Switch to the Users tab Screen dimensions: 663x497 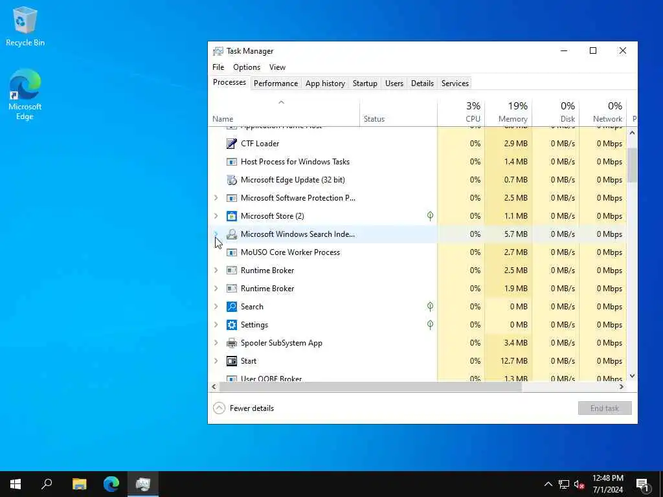(x=394, y=83)
